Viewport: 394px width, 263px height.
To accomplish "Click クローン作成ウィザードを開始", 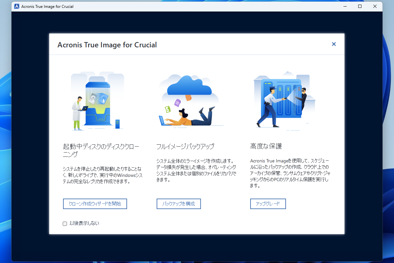I will click(95, 204).
